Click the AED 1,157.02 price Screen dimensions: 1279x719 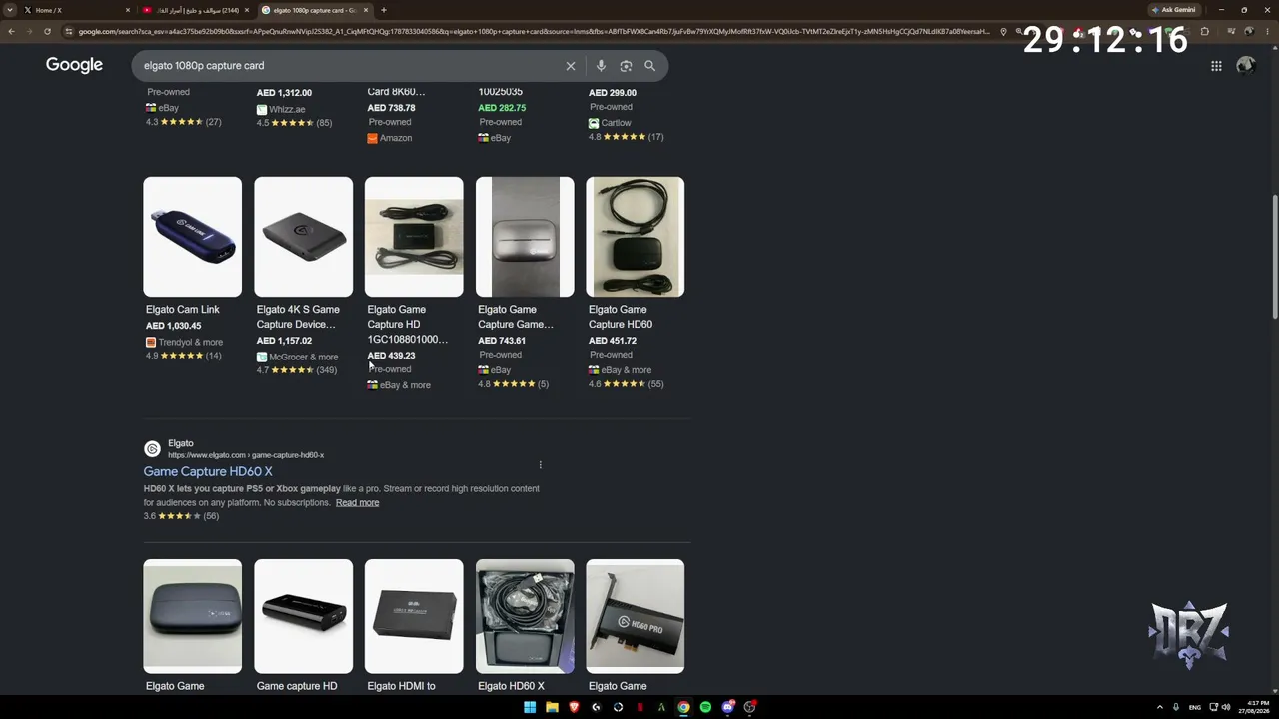click(284, 341)
